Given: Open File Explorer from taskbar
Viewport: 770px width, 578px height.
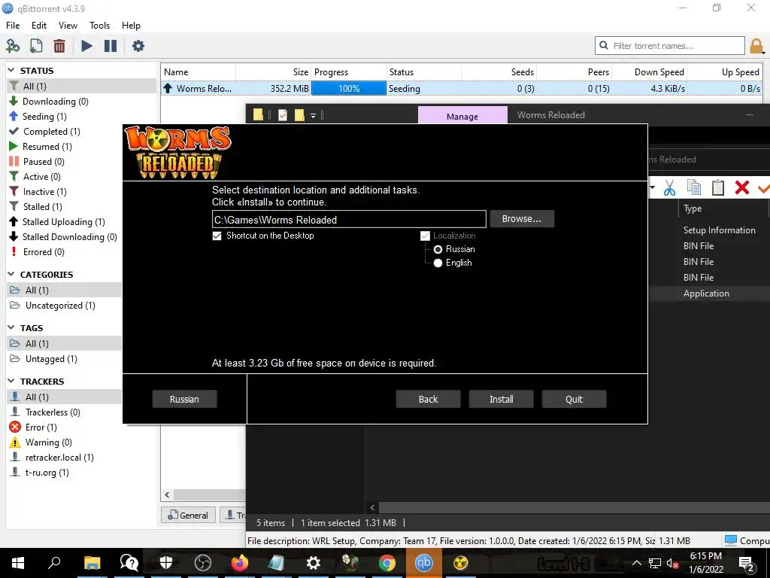Looking at the screenshot, I should pos(92,563).
